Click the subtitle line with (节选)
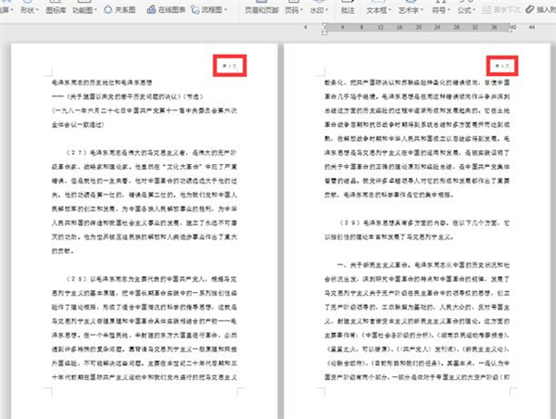The image size is (556, 419). pyautogui.click(x=128, y=96)
